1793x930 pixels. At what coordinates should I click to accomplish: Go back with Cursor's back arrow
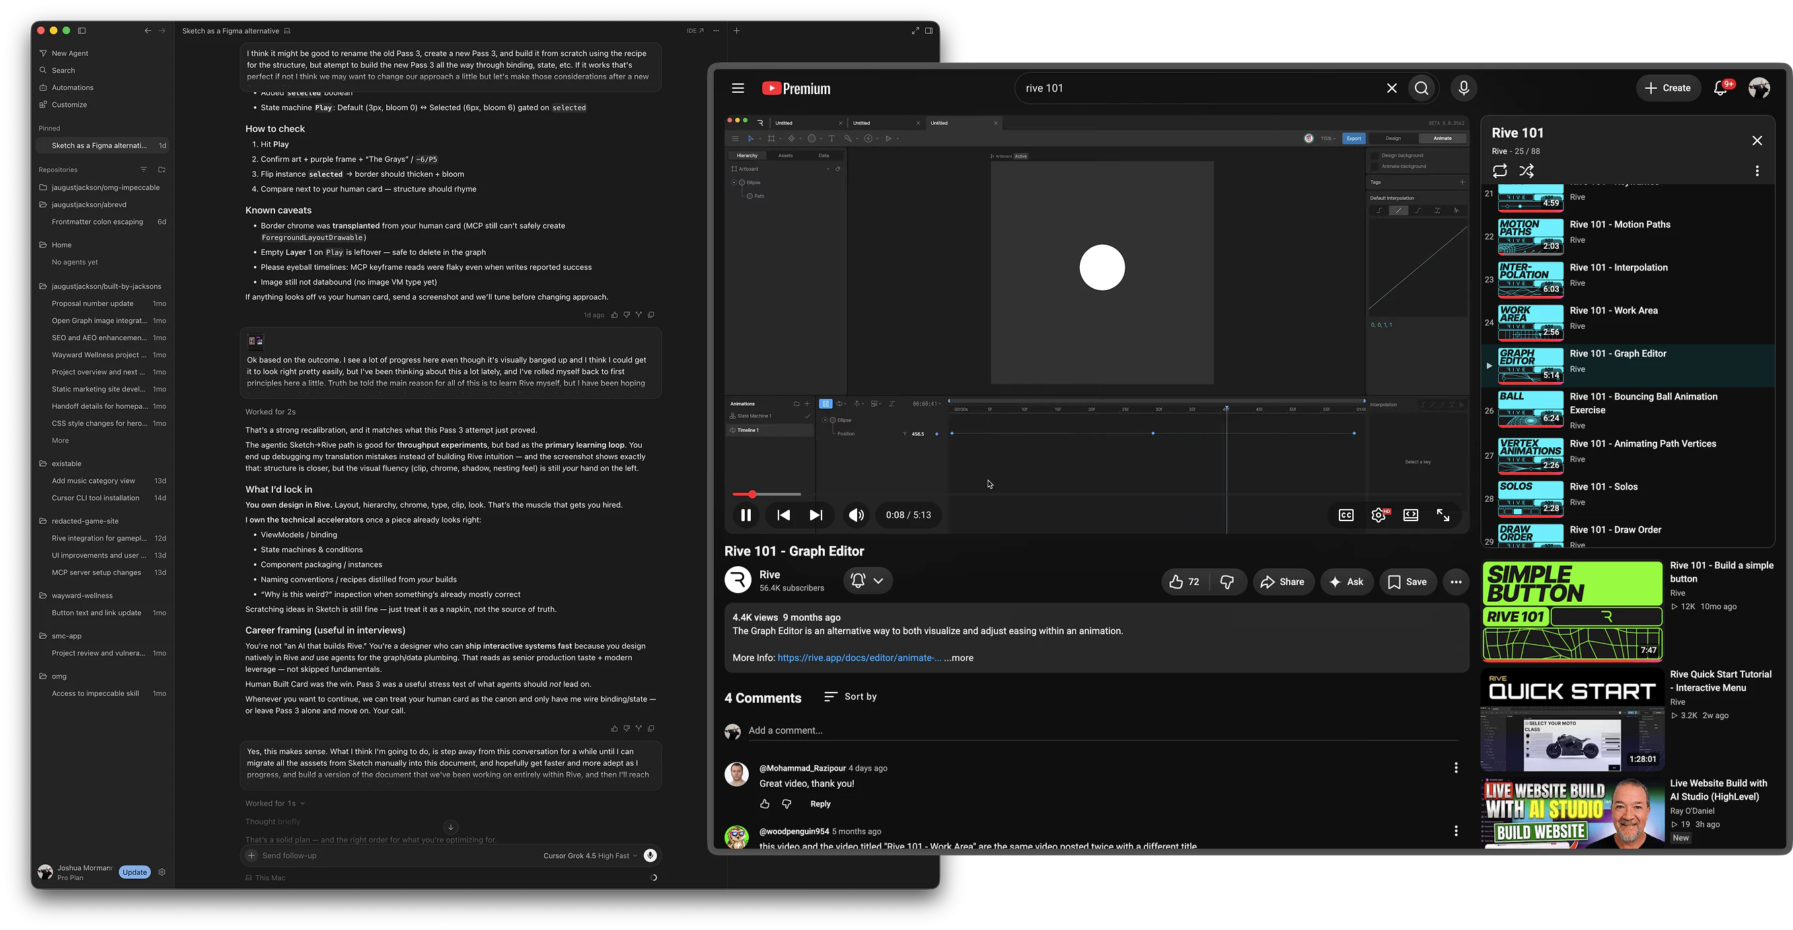coord(147,31)
